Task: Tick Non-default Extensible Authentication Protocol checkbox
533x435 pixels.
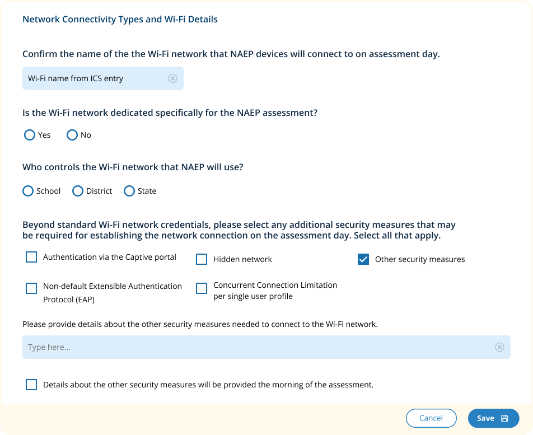Action: (x=31, y=288)
